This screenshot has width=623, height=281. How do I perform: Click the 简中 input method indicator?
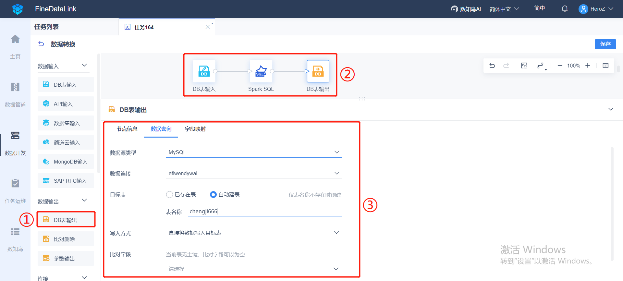tap(540, 8)
